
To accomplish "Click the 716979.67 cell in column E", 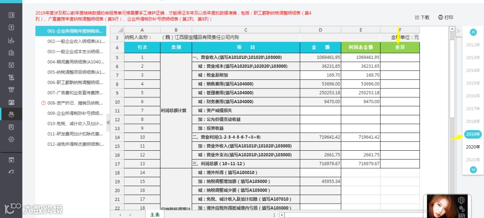I will point(361,164).
